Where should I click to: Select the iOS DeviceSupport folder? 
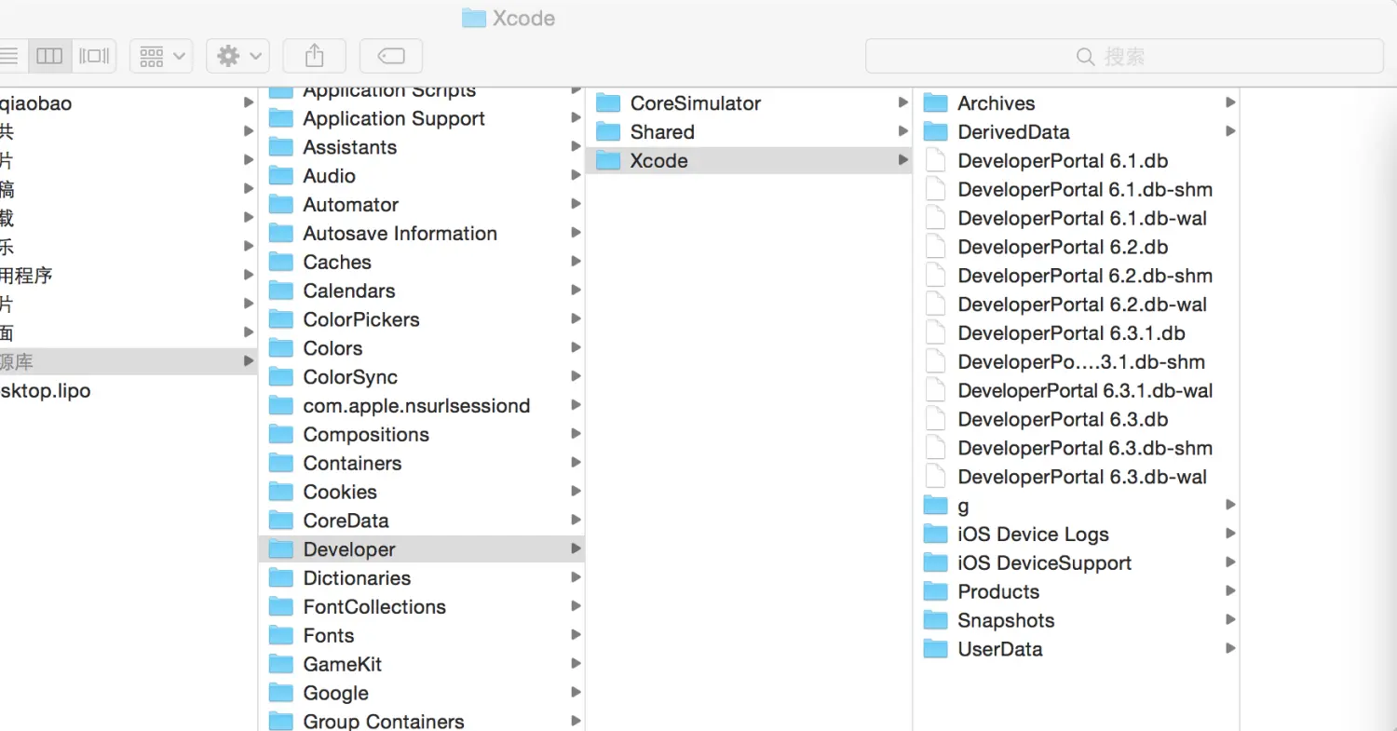1077,563
